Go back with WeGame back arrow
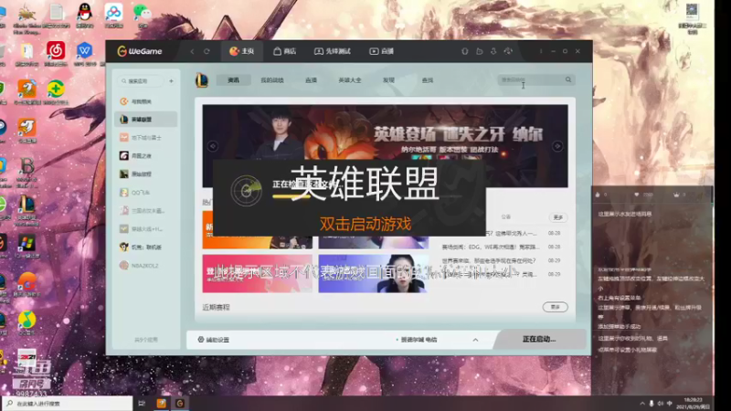Image resolution: width=731 pixels, height=411 pixels. pyautogui.click(x=192, y=51)
